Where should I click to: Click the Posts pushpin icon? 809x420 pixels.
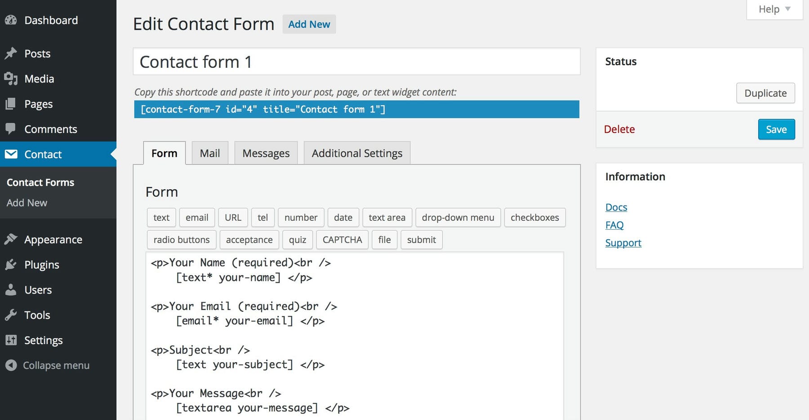[x=11, y=53]
